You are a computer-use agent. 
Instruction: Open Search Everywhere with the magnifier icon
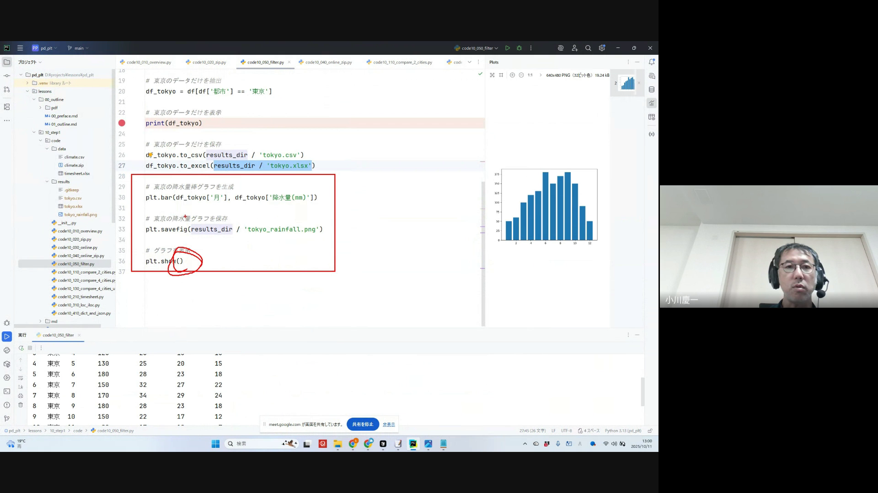click(x=588, y=48)
